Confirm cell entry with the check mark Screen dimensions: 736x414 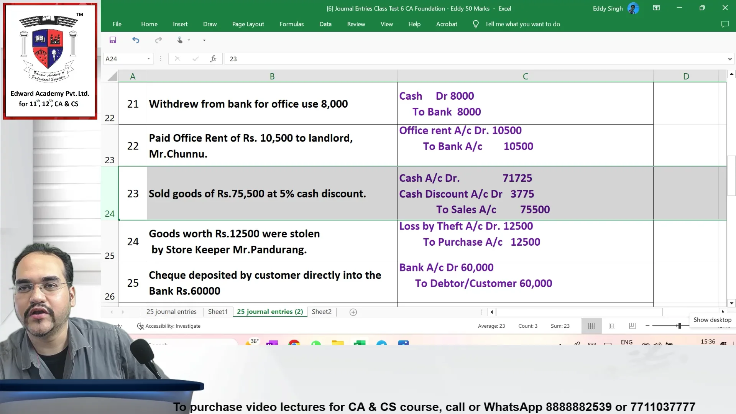(195, 59)
